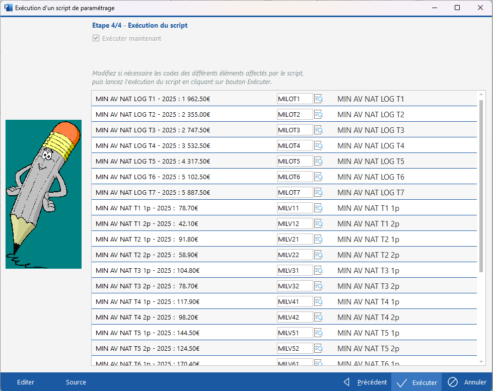The height and width of the screenshot is (391, 493).
Task: Click lookup icon next to MILV41
Action: [318, 302]
